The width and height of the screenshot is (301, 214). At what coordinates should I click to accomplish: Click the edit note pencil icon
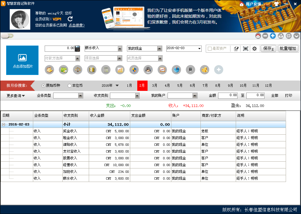tap(236, 49)
